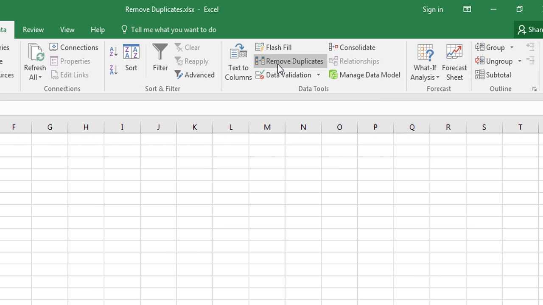Open workbook Connections
Screen dimensions: 543x305
[74, 47]
